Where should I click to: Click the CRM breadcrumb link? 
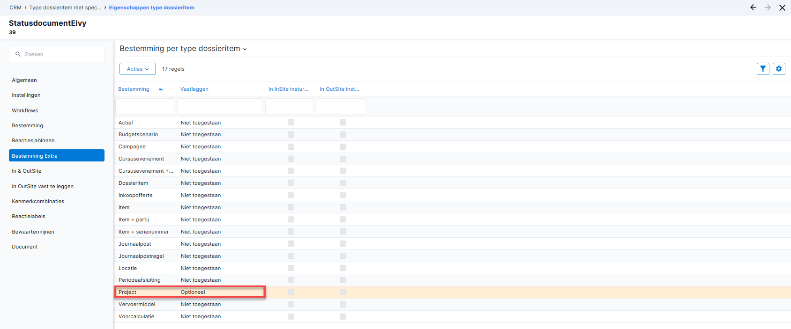(x=15, y=7)
